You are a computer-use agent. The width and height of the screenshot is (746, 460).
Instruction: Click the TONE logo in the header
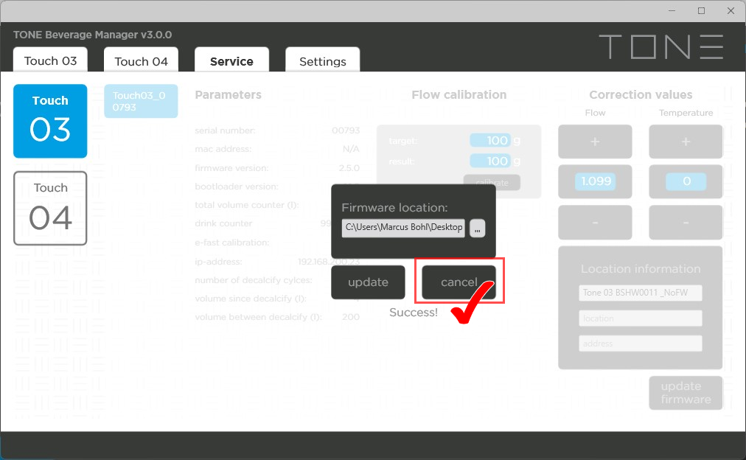click(661, 46)
